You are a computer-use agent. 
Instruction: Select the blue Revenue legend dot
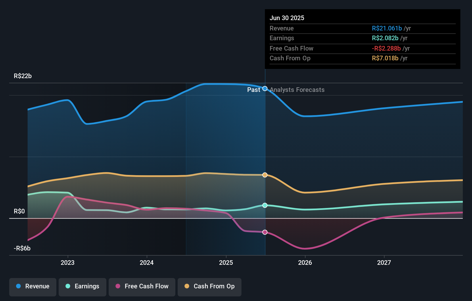[x=19, y=286]
